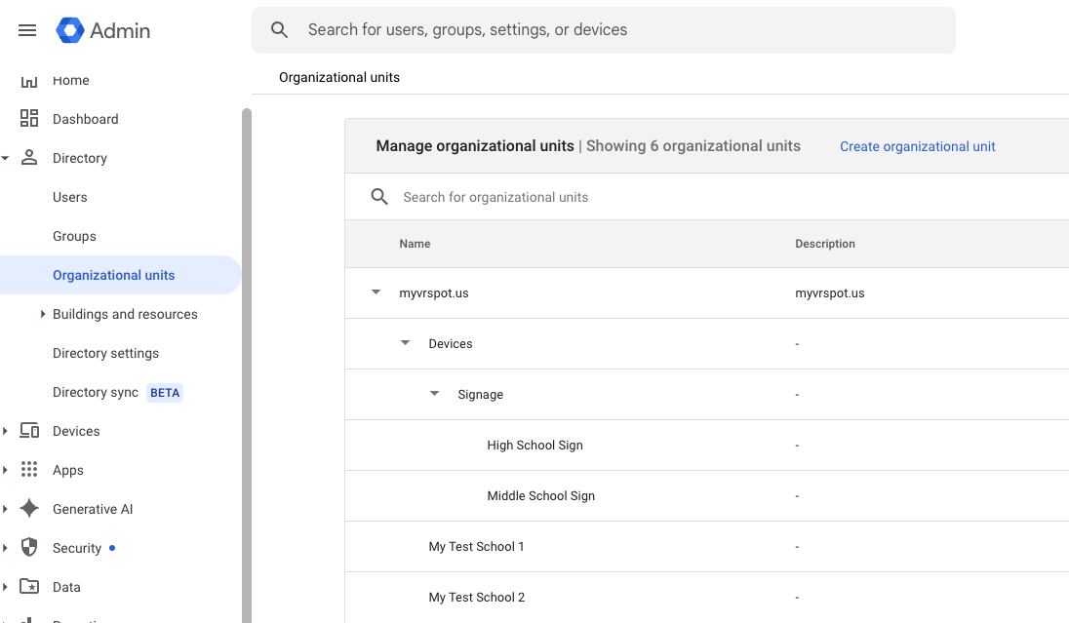Open Directory sync beta page

click(96, 392)
